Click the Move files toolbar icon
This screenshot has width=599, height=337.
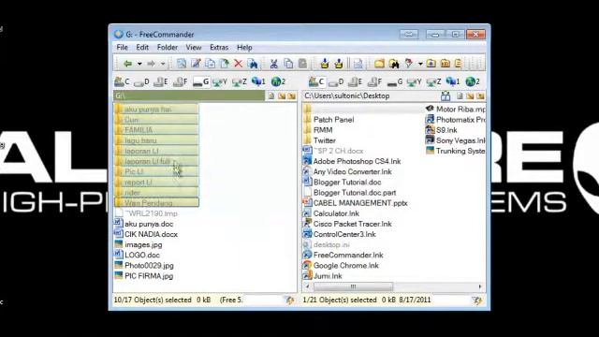(225, 64)
